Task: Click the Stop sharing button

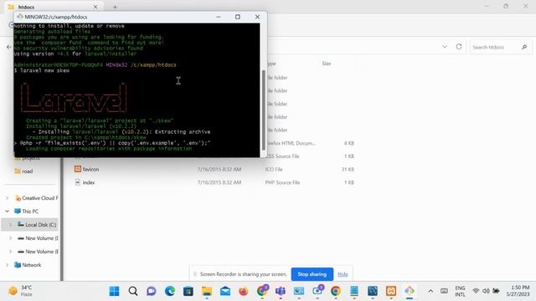Action: point(312,274)
